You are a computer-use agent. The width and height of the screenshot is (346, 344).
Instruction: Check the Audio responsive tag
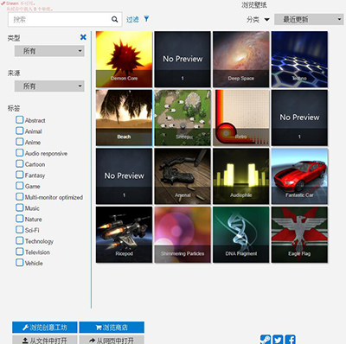tap(20, 152)
